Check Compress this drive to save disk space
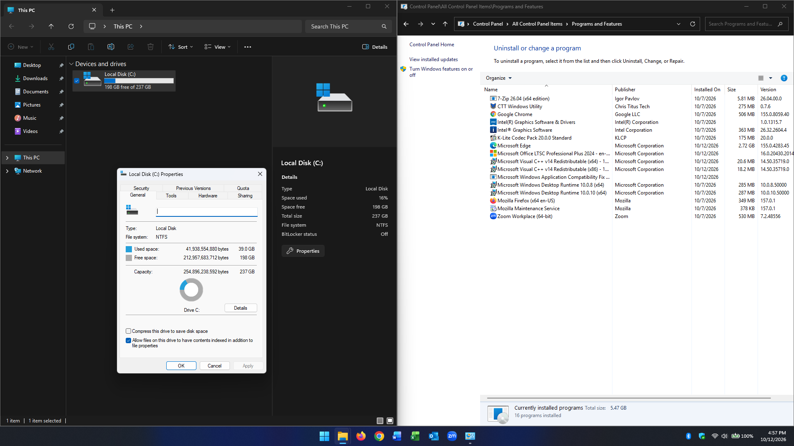Screen dimensions: 794x446 [x=128, y=331]
